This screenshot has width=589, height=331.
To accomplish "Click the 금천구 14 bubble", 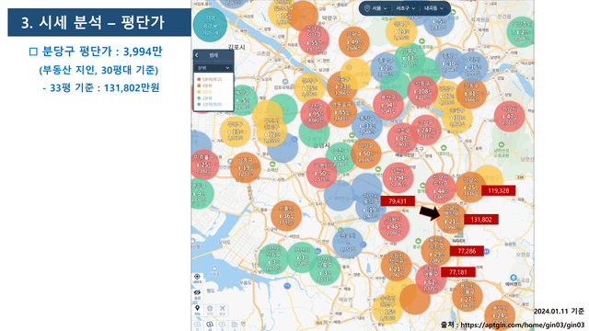I will [x=341, y=158].
